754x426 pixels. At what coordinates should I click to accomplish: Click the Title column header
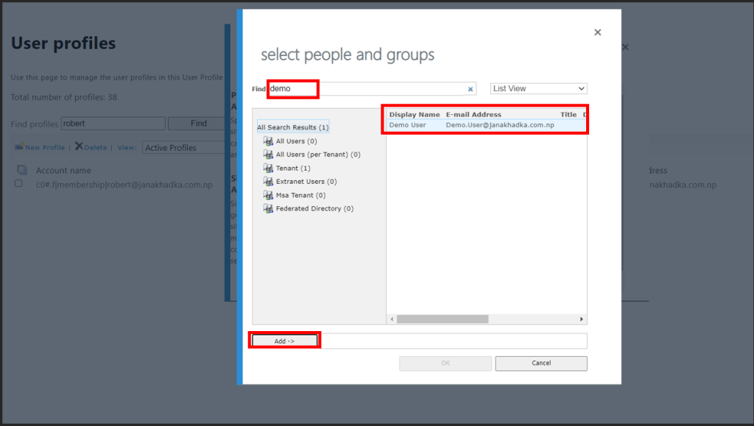click(x=568, y=114)
